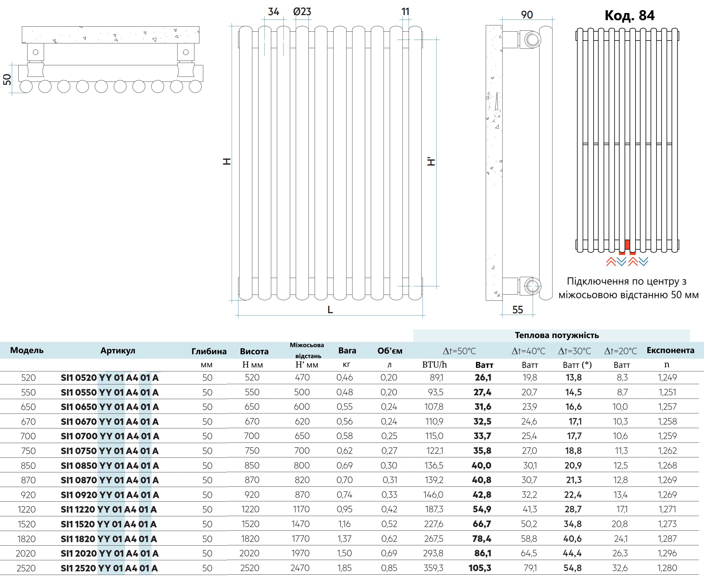This screenshot has width=704, height=577.
Task: Click the 'Міжосьова відстань' column header
Action: (307, 350)
